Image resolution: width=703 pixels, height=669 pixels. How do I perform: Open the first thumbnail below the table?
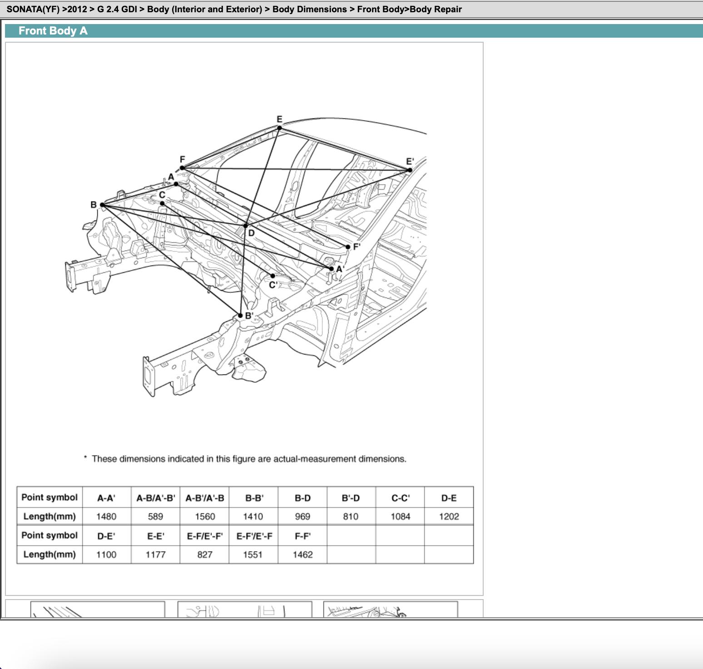[97, 610]
